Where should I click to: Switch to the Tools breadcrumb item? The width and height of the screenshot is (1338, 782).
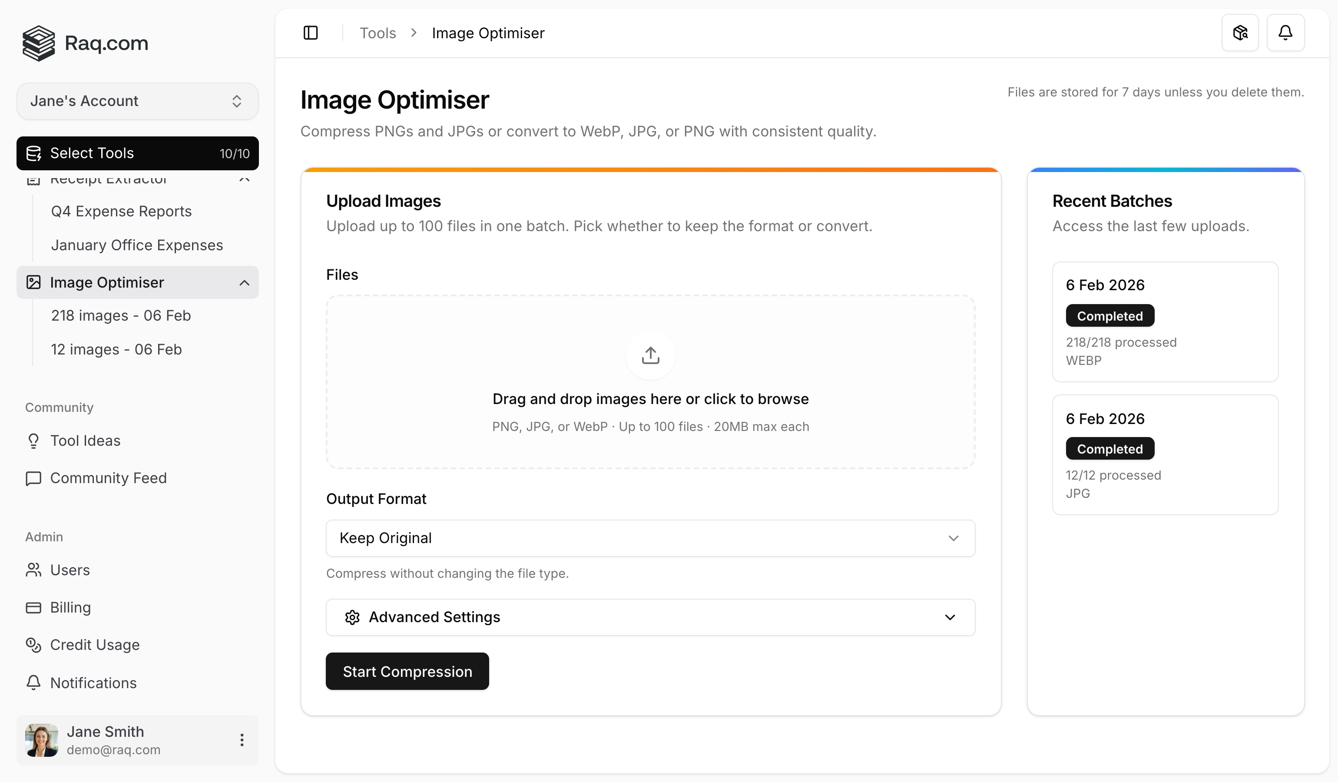[x=378, y=33]
